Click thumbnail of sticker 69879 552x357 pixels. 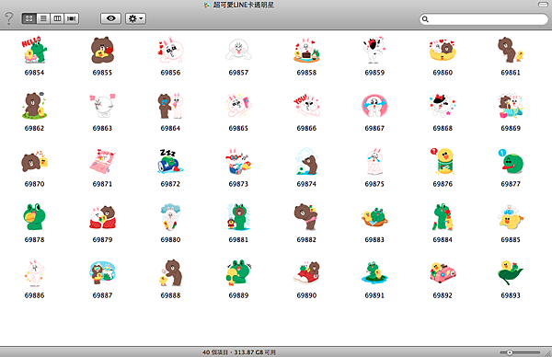point(102,217)
